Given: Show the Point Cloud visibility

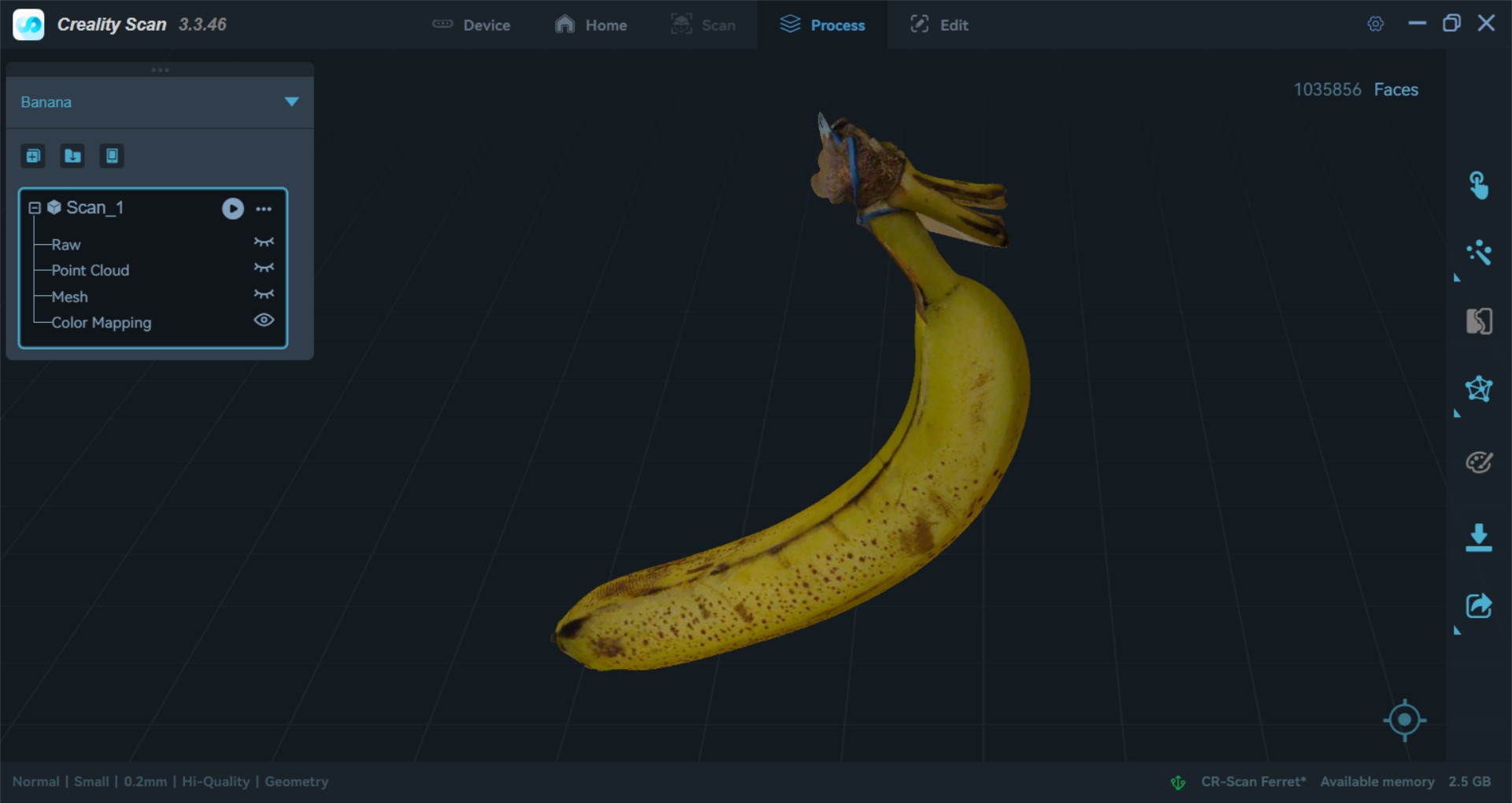Looking at the screenshot, I should pos(264,268).
